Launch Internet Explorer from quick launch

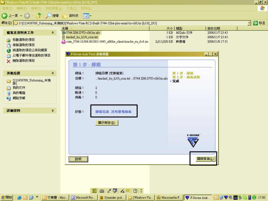[19, 198]
